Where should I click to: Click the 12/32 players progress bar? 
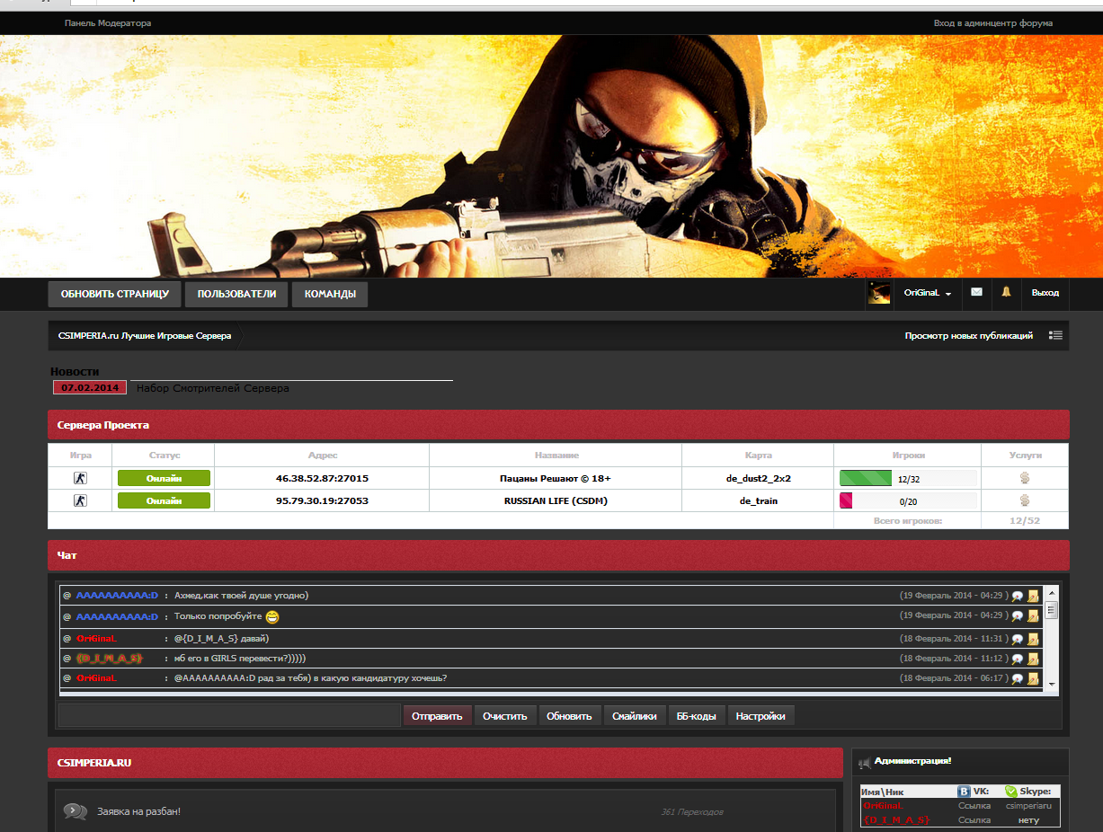coord(908,478)
